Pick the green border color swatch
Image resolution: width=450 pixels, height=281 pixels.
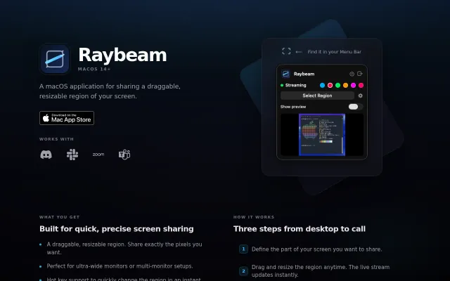click(337, 85)
